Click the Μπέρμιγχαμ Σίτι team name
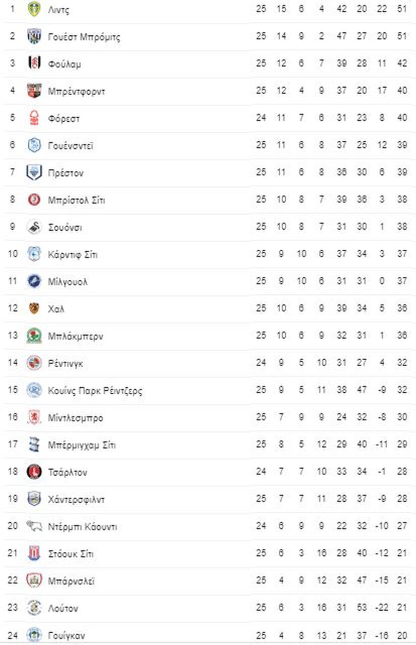Image resolution: width=416 pixels, height=645 pixels. click(82, 445)
